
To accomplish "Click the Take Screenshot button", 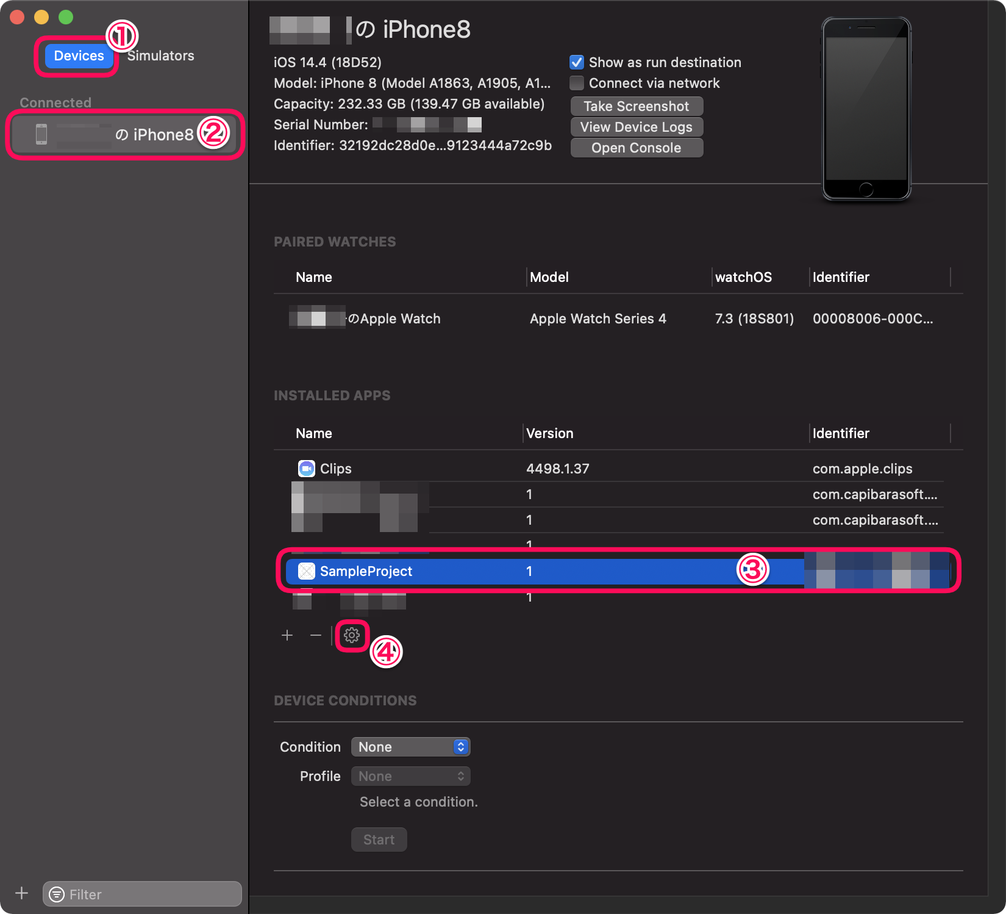I will point(637,106).
